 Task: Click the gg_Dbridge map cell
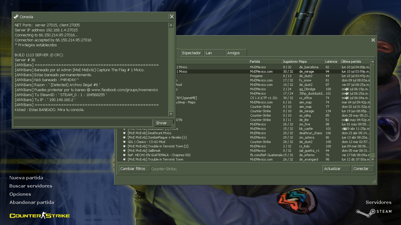[x=307, y=89]
